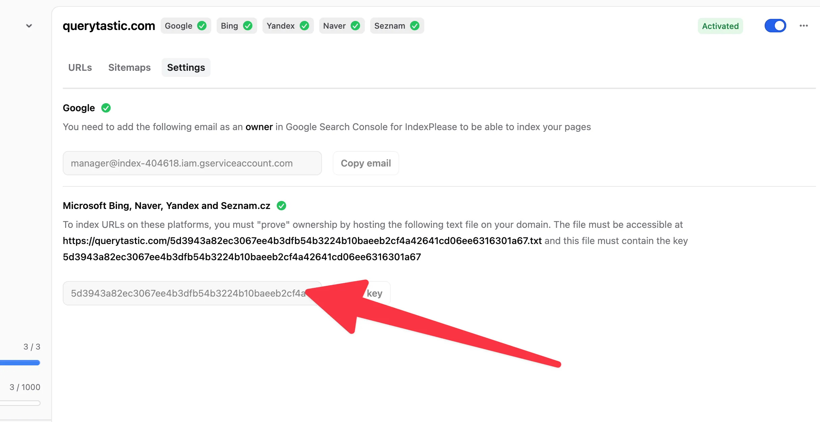Switch to the Sitemaps tab

129,67
